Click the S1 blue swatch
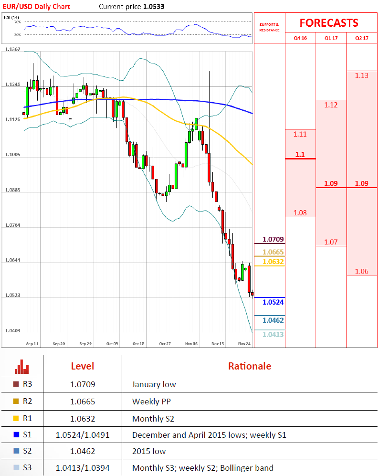 [16, 435]
